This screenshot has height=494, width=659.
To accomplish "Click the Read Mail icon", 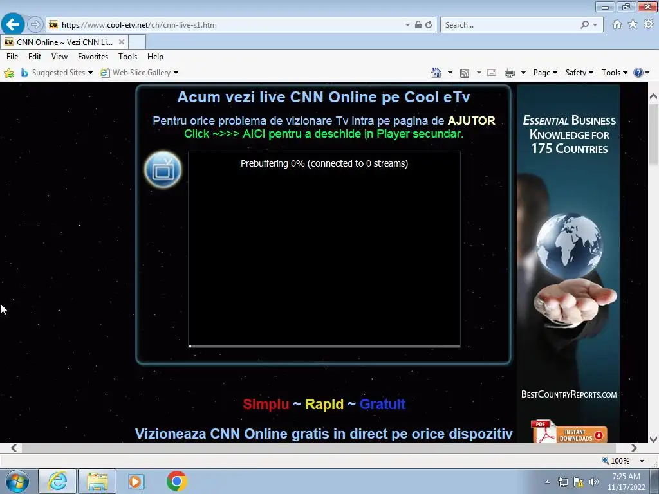I will [x=492, y=73].
